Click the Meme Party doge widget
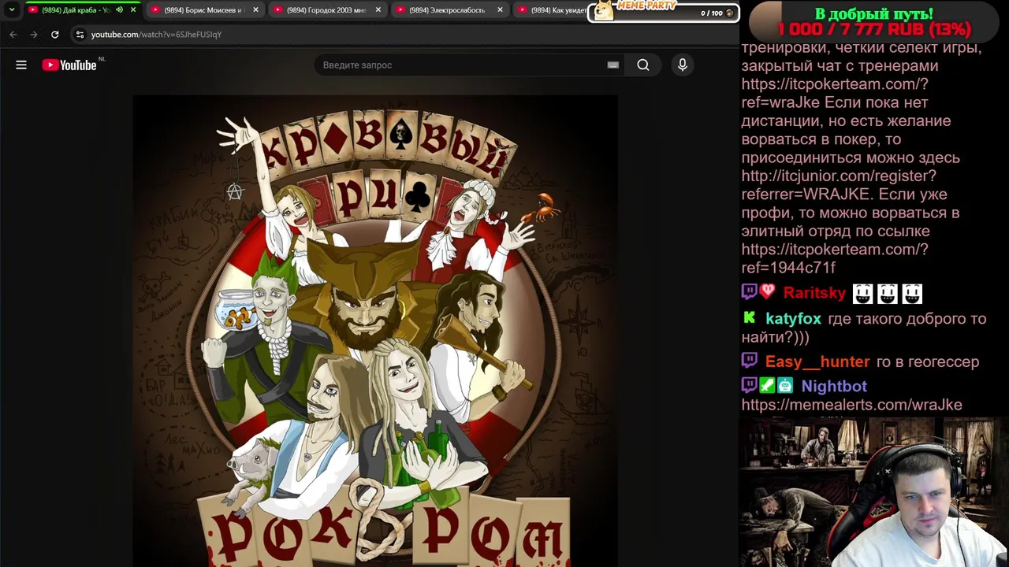Image resolution: width=1009 pixels, height=567 pixels. (604, 10)
